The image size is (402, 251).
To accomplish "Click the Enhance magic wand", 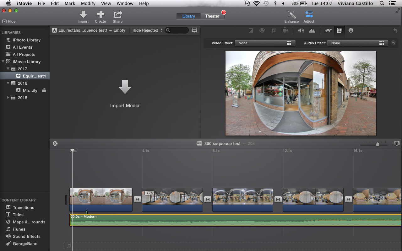I will pyautogui.click(x=292, y=14).
